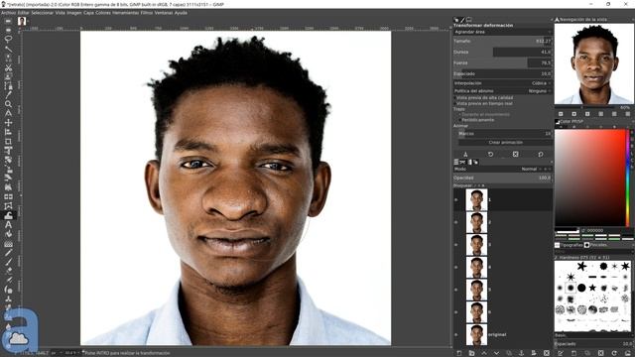Create a new layer from layers panel

click(x=458, y=353)
